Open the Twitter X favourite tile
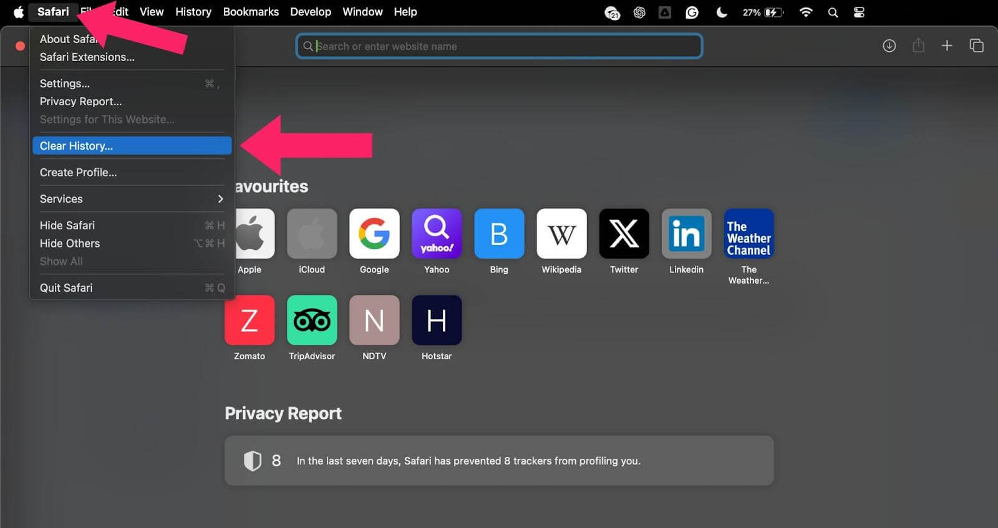Screen dimensions: 998x528 [624, 233]
